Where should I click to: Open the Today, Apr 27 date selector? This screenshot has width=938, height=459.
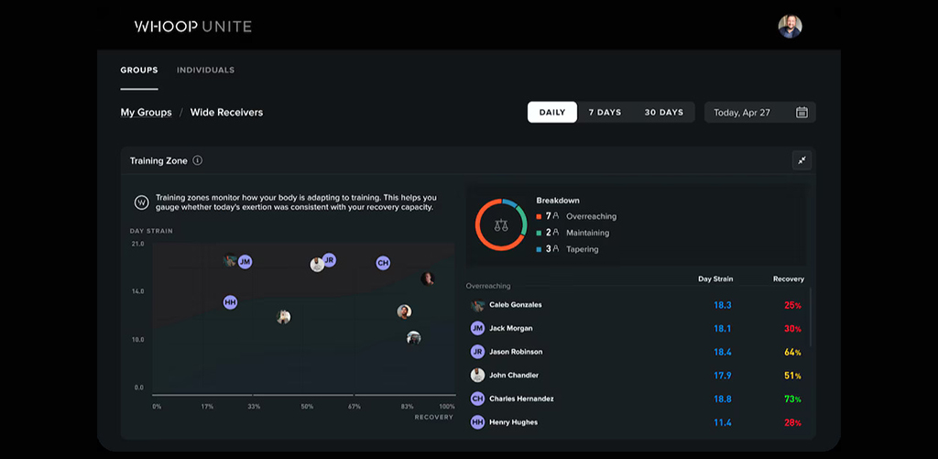click(x=751, y=113)
